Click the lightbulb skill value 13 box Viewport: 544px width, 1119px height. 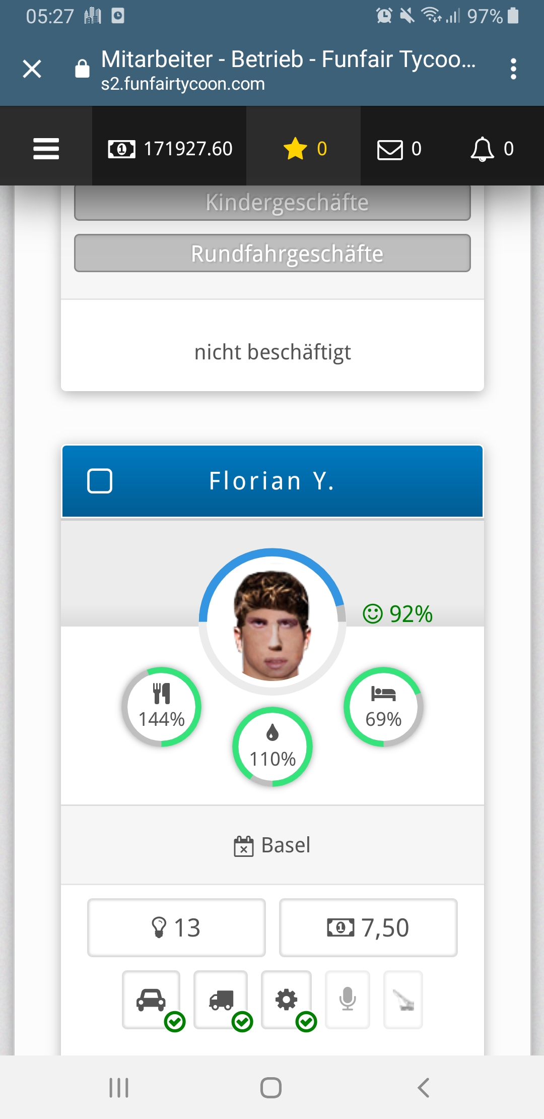pyautogui.click(x=176, y=927)
